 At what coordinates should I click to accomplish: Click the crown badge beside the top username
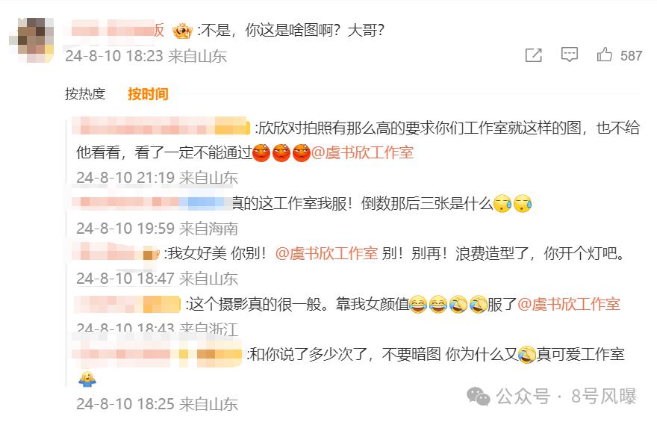[183, 31]
